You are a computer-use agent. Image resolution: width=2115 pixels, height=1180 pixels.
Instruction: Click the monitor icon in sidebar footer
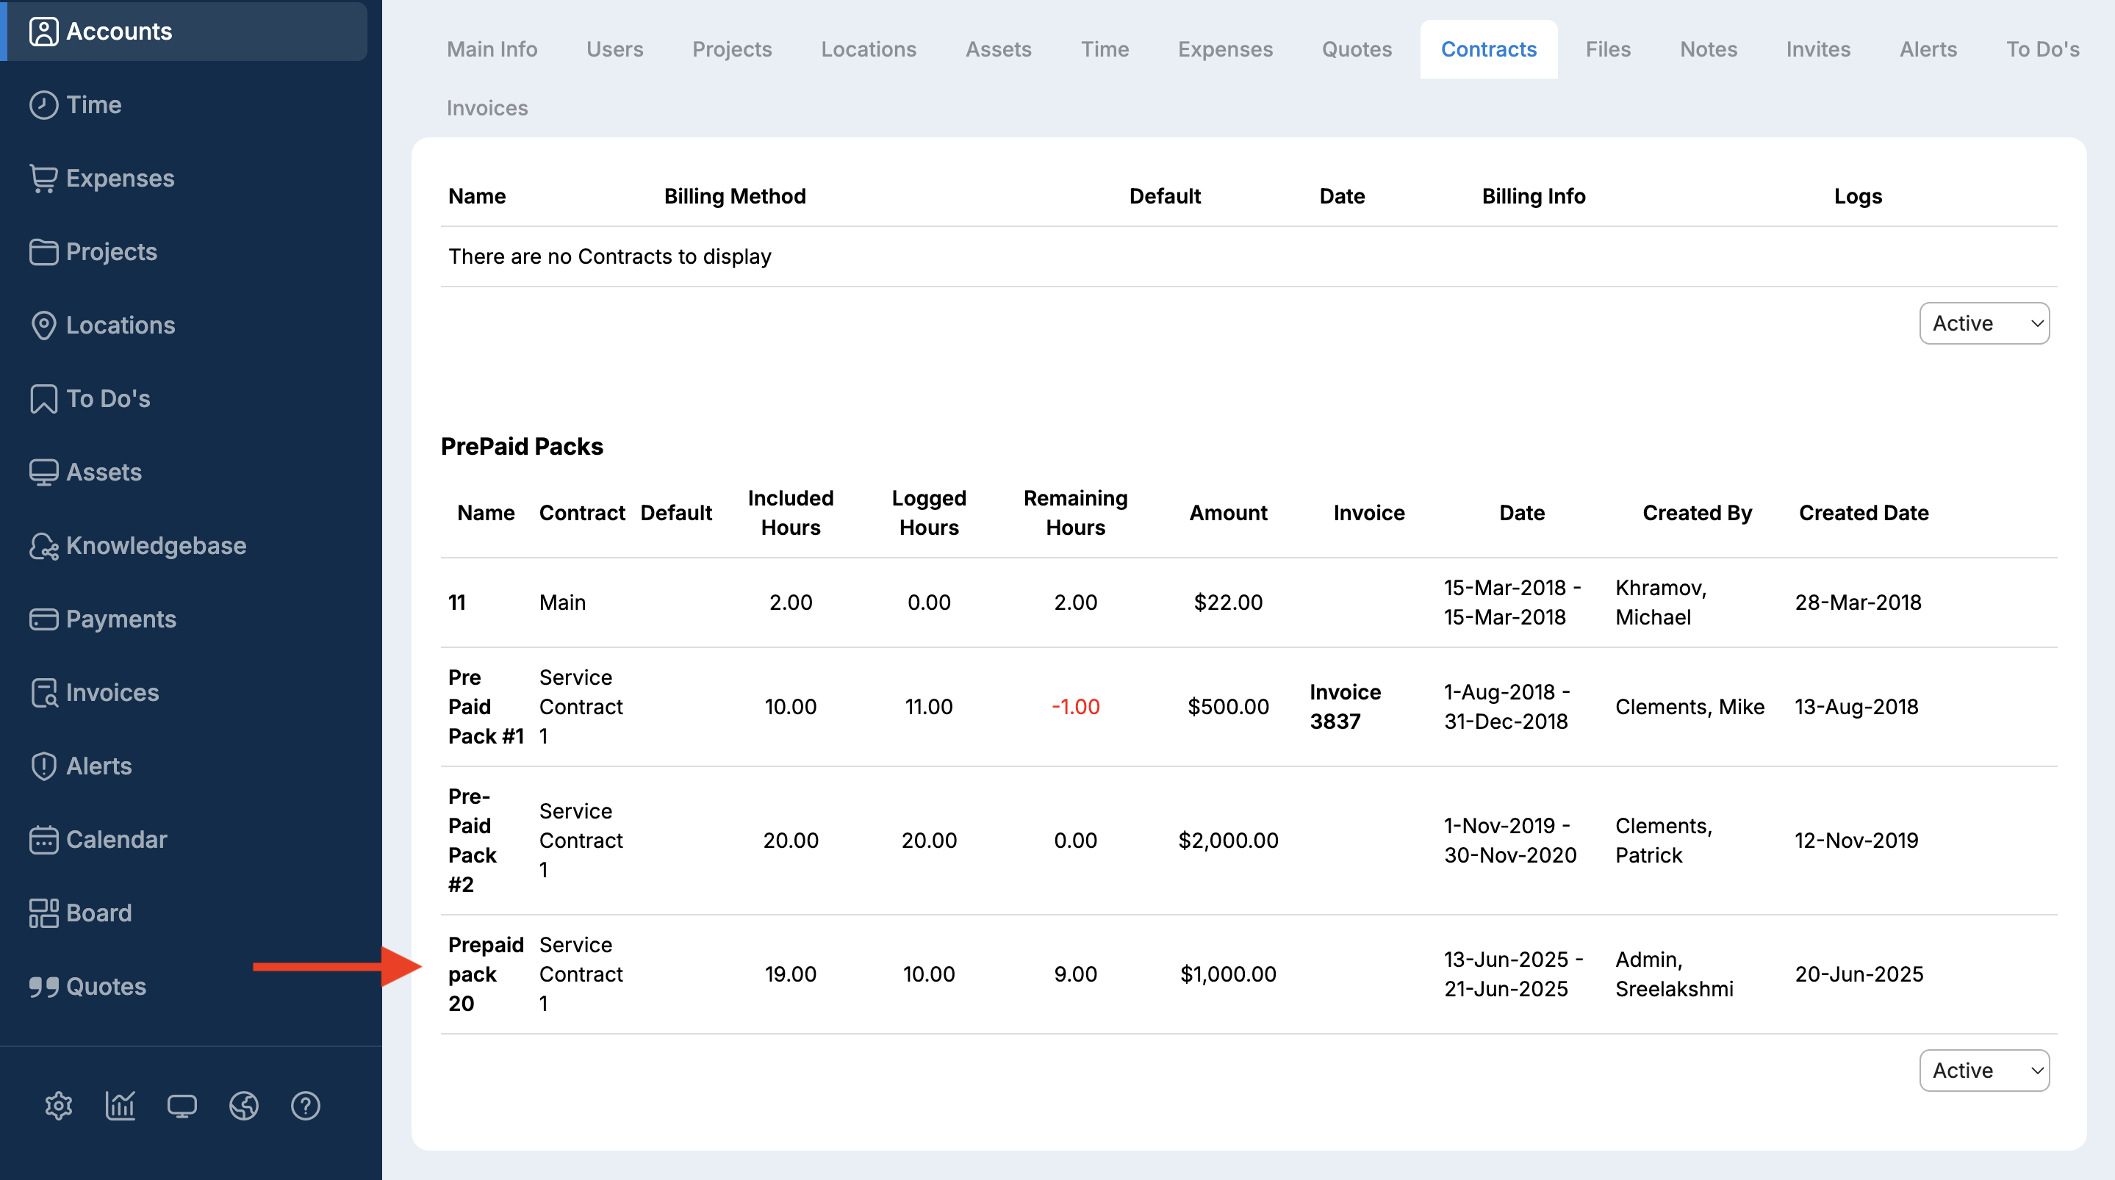click(182, 1105)
